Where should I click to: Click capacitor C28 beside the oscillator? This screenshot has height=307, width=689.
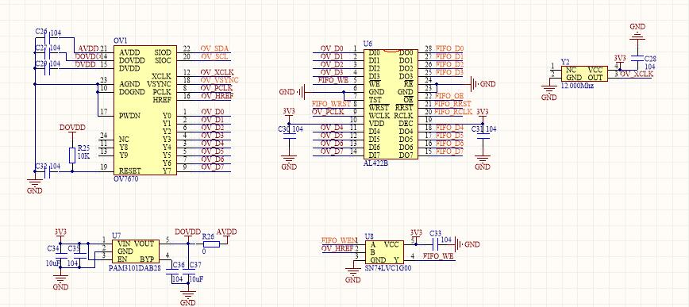(637, 58)
